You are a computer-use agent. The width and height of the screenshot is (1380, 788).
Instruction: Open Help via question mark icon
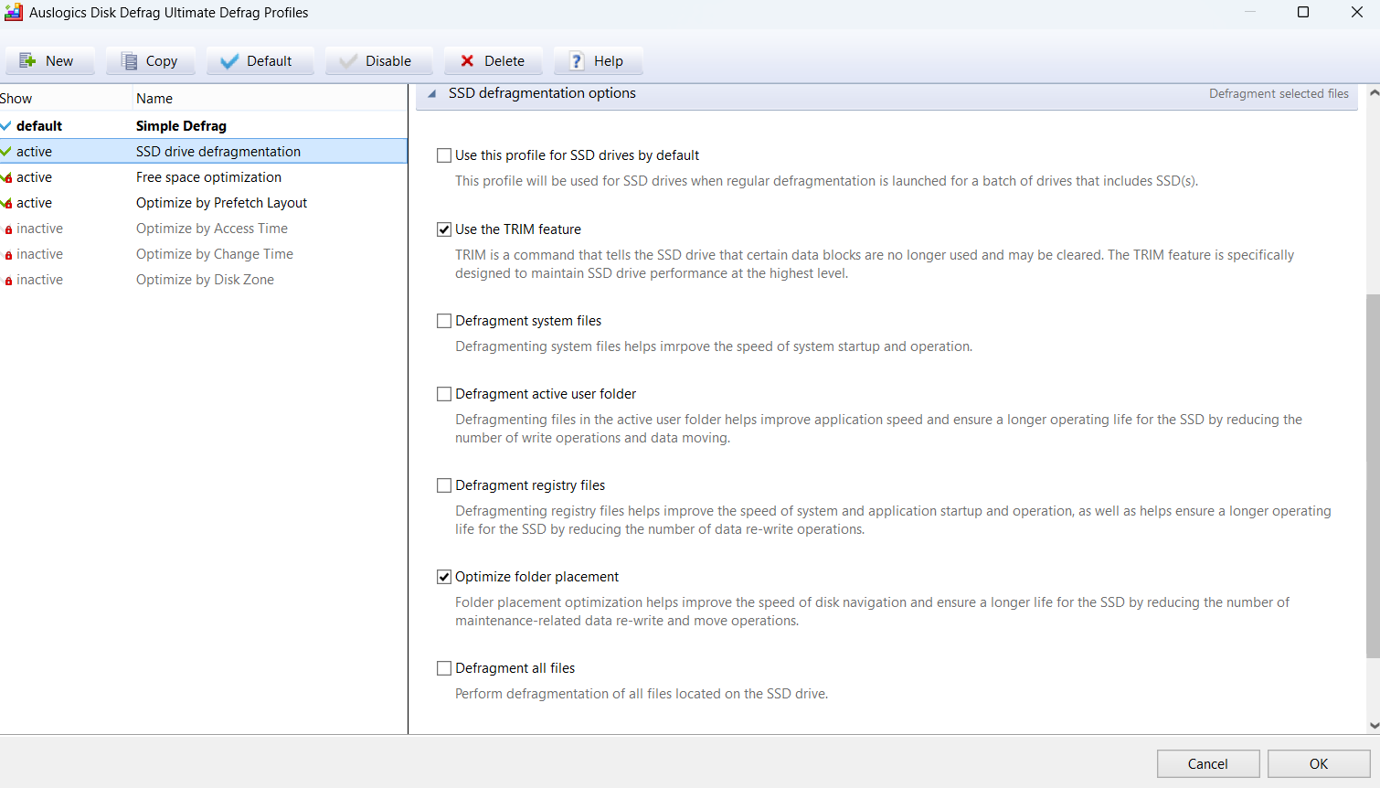[577, 61]
